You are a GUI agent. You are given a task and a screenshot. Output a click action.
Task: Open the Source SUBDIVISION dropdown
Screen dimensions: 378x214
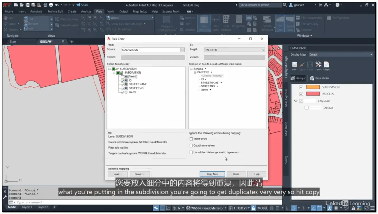coord(182,50)
